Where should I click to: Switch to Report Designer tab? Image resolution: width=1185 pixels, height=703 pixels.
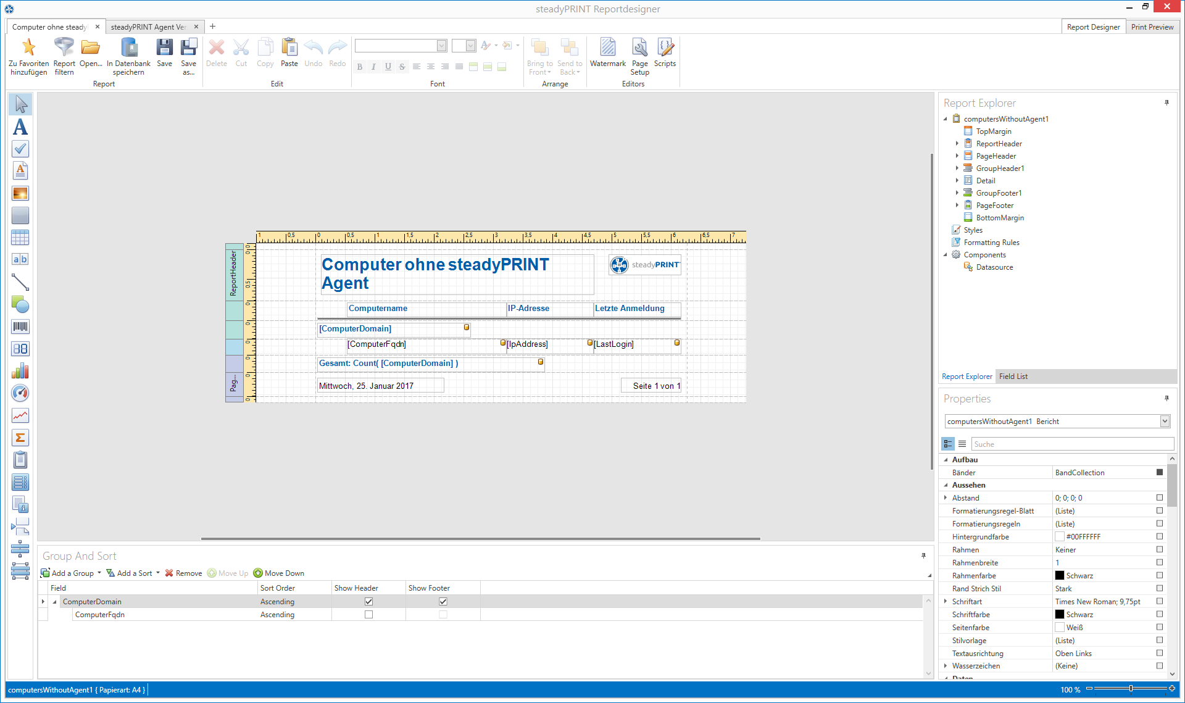(1093, 27)
